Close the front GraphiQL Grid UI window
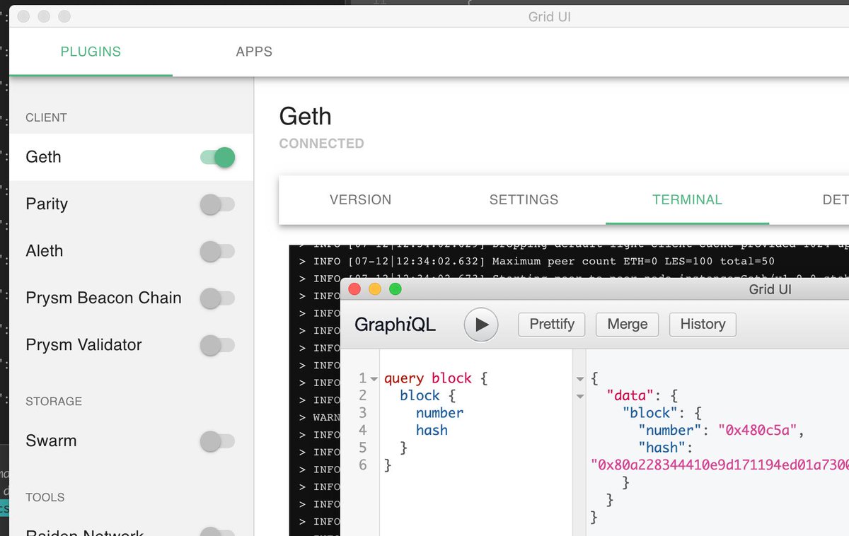 (x=355, y=289)
